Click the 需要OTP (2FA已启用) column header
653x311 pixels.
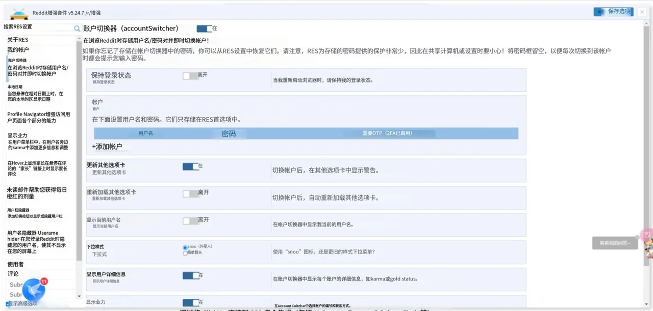[387, 133]
